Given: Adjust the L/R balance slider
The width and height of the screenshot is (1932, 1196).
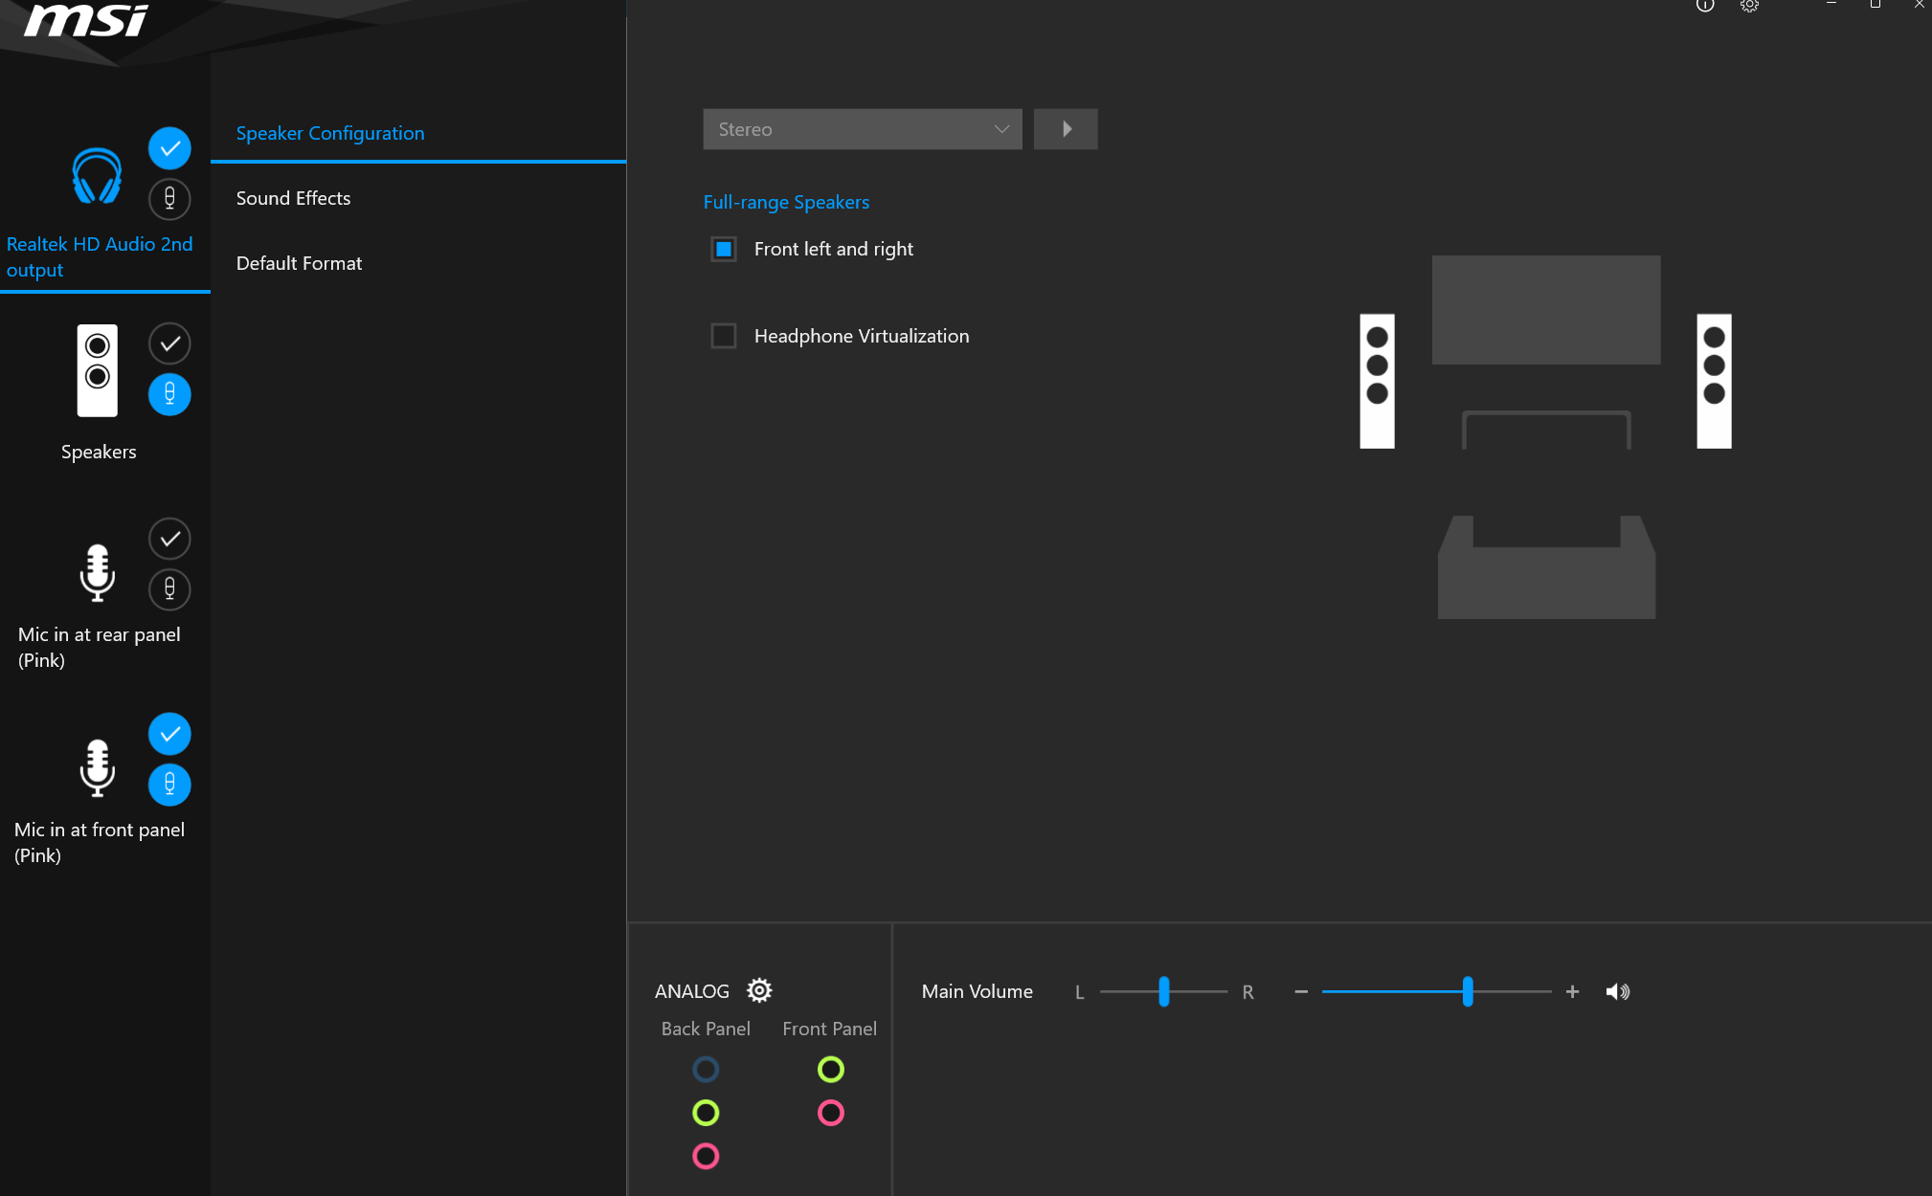Looking at the screenshot, I should 1163,991.
